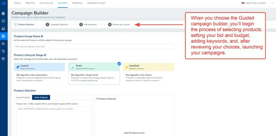Switch to the Search Products tab
276x136 pixels.
click(x=23, y=97)
